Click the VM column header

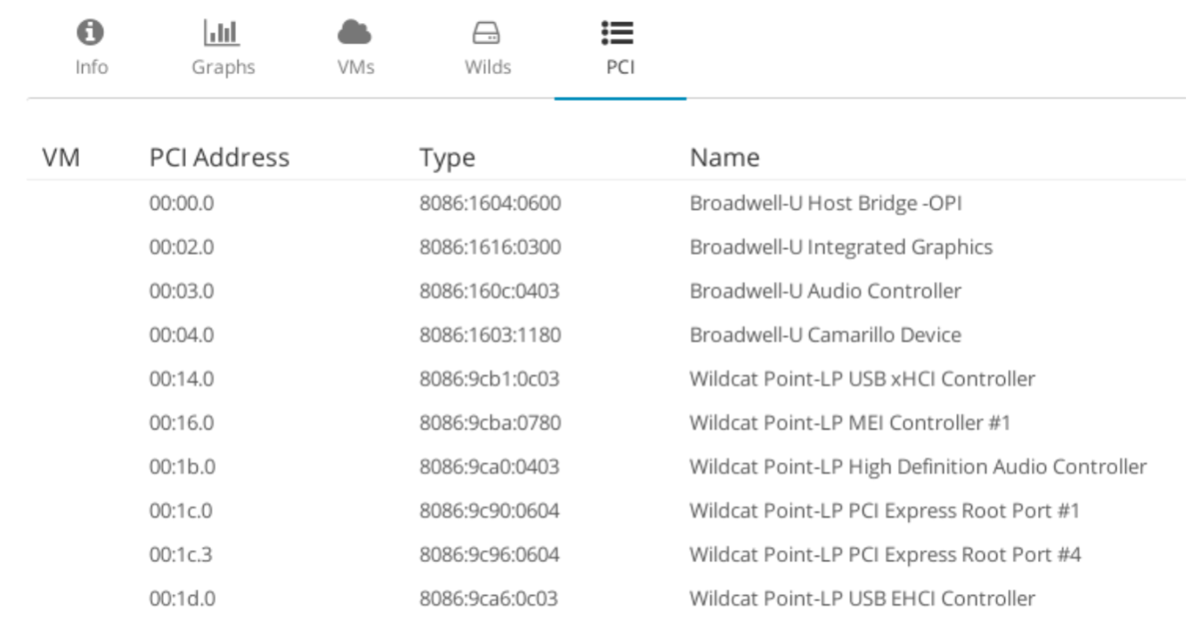coord(61,158)
